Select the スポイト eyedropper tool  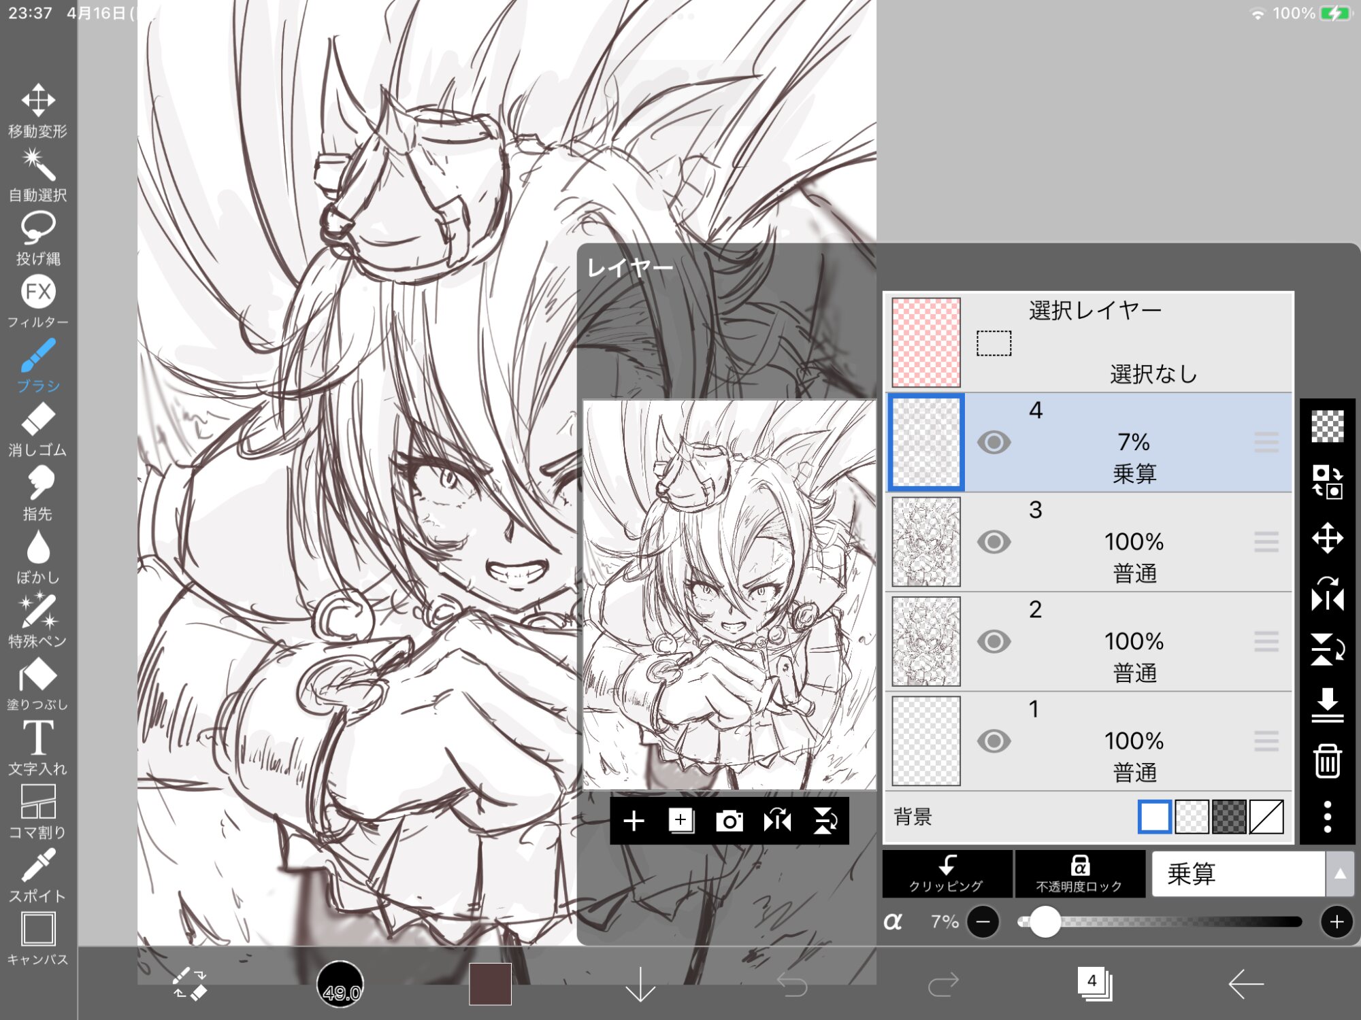tap(38, 875)
